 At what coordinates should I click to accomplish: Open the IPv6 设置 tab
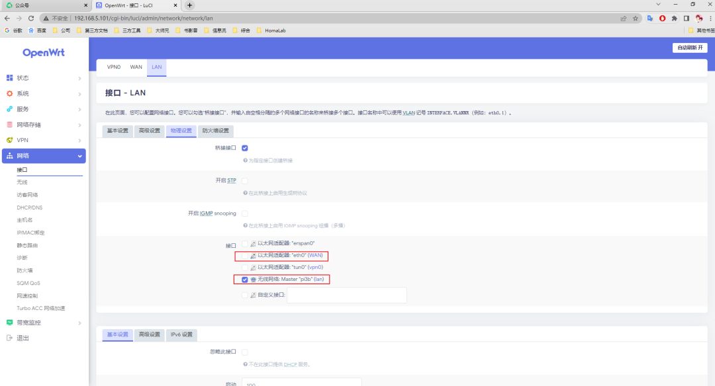click(181, 334)
